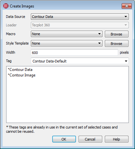This screenshot has height=149, width=135.
Task: Click Browse next to Macro
Action: point(117,34)
